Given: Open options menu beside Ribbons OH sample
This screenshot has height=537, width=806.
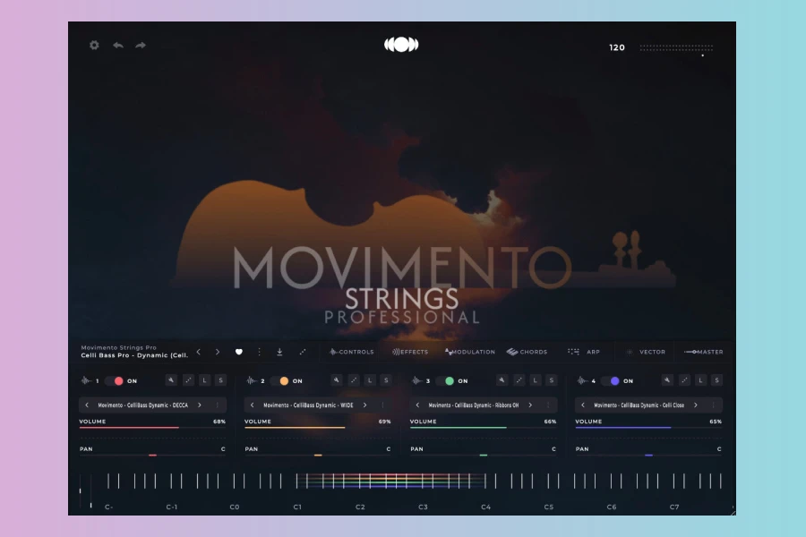Looking at the screenshot, I should (x=548, y=405).
